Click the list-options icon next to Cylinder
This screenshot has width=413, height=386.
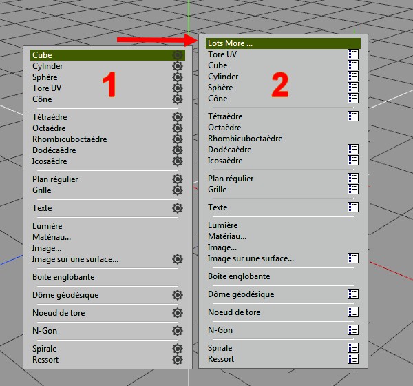pyautogui.click(x=353, y=77)
